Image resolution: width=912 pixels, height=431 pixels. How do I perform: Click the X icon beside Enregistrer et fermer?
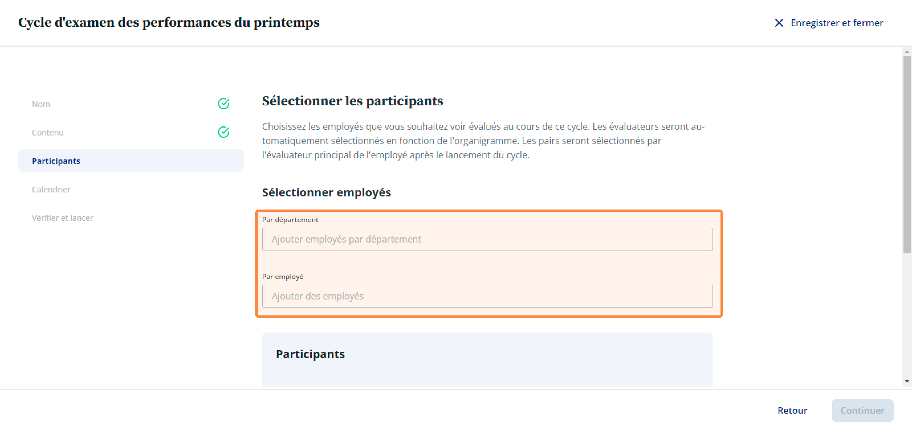779,23
